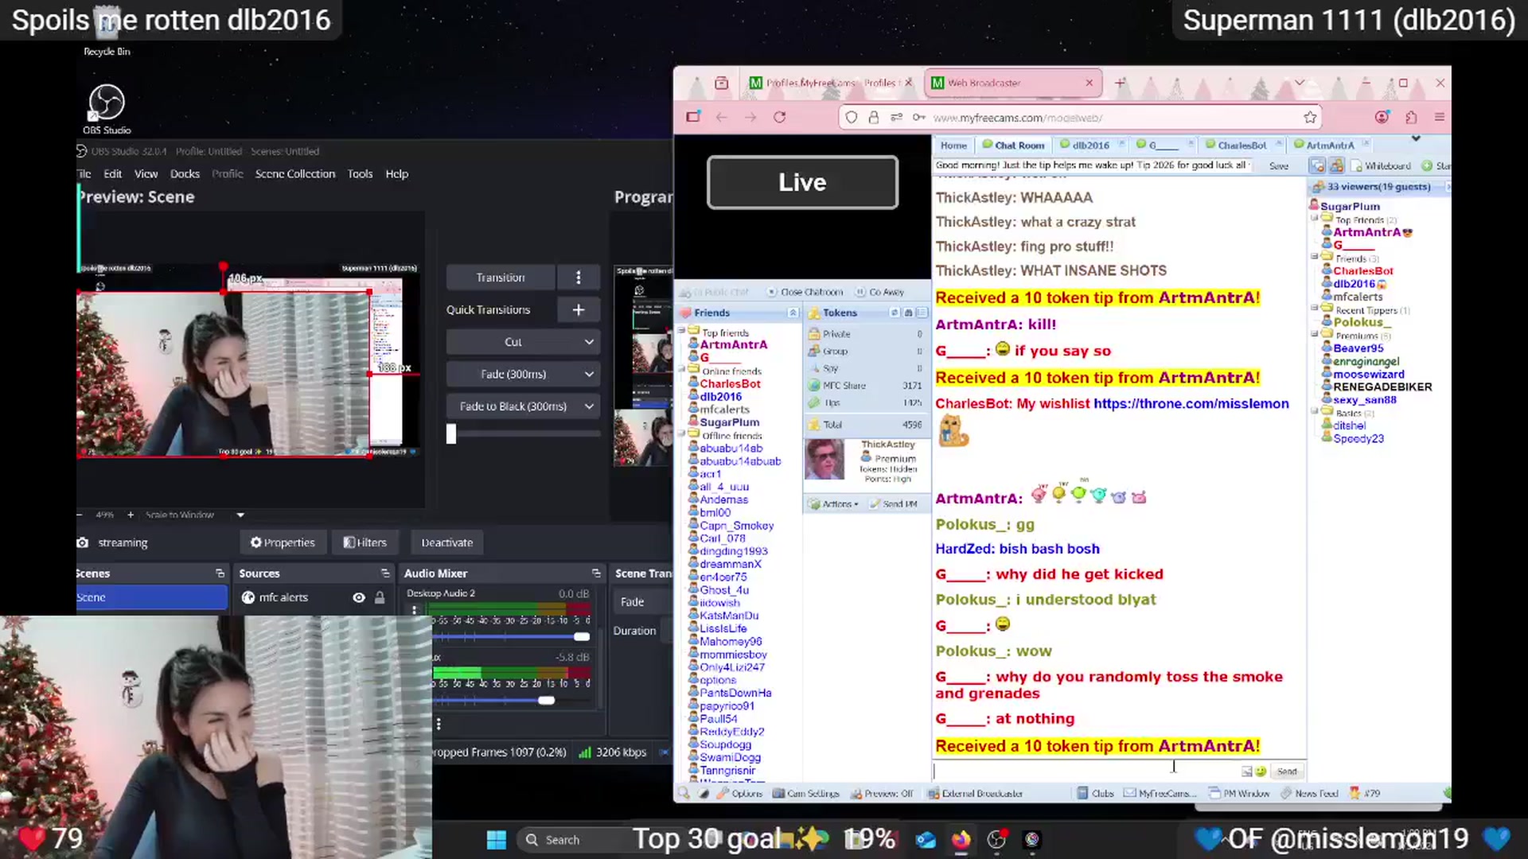
Task: Open Properties for the streaming source
Action: [x=283, y=542]
